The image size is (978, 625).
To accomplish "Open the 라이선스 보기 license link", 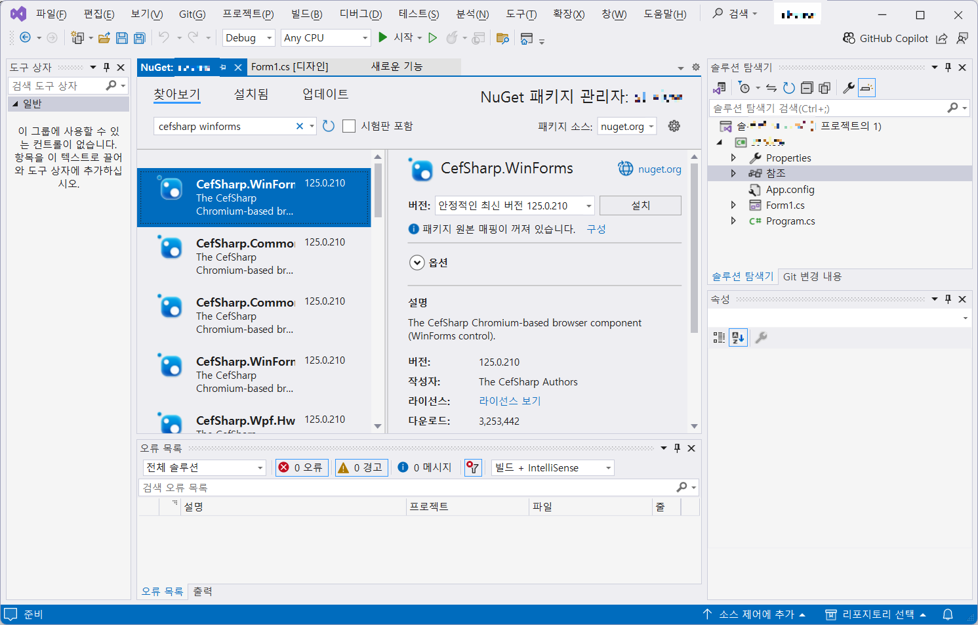I will (510, 401).
